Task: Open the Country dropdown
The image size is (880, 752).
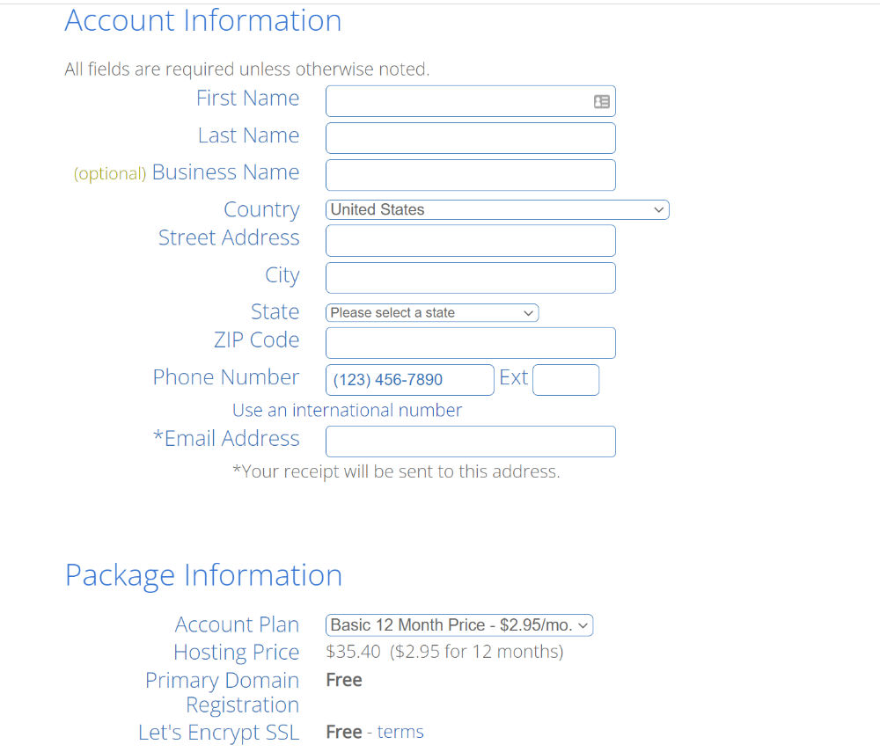Action: tap(497, 210)
